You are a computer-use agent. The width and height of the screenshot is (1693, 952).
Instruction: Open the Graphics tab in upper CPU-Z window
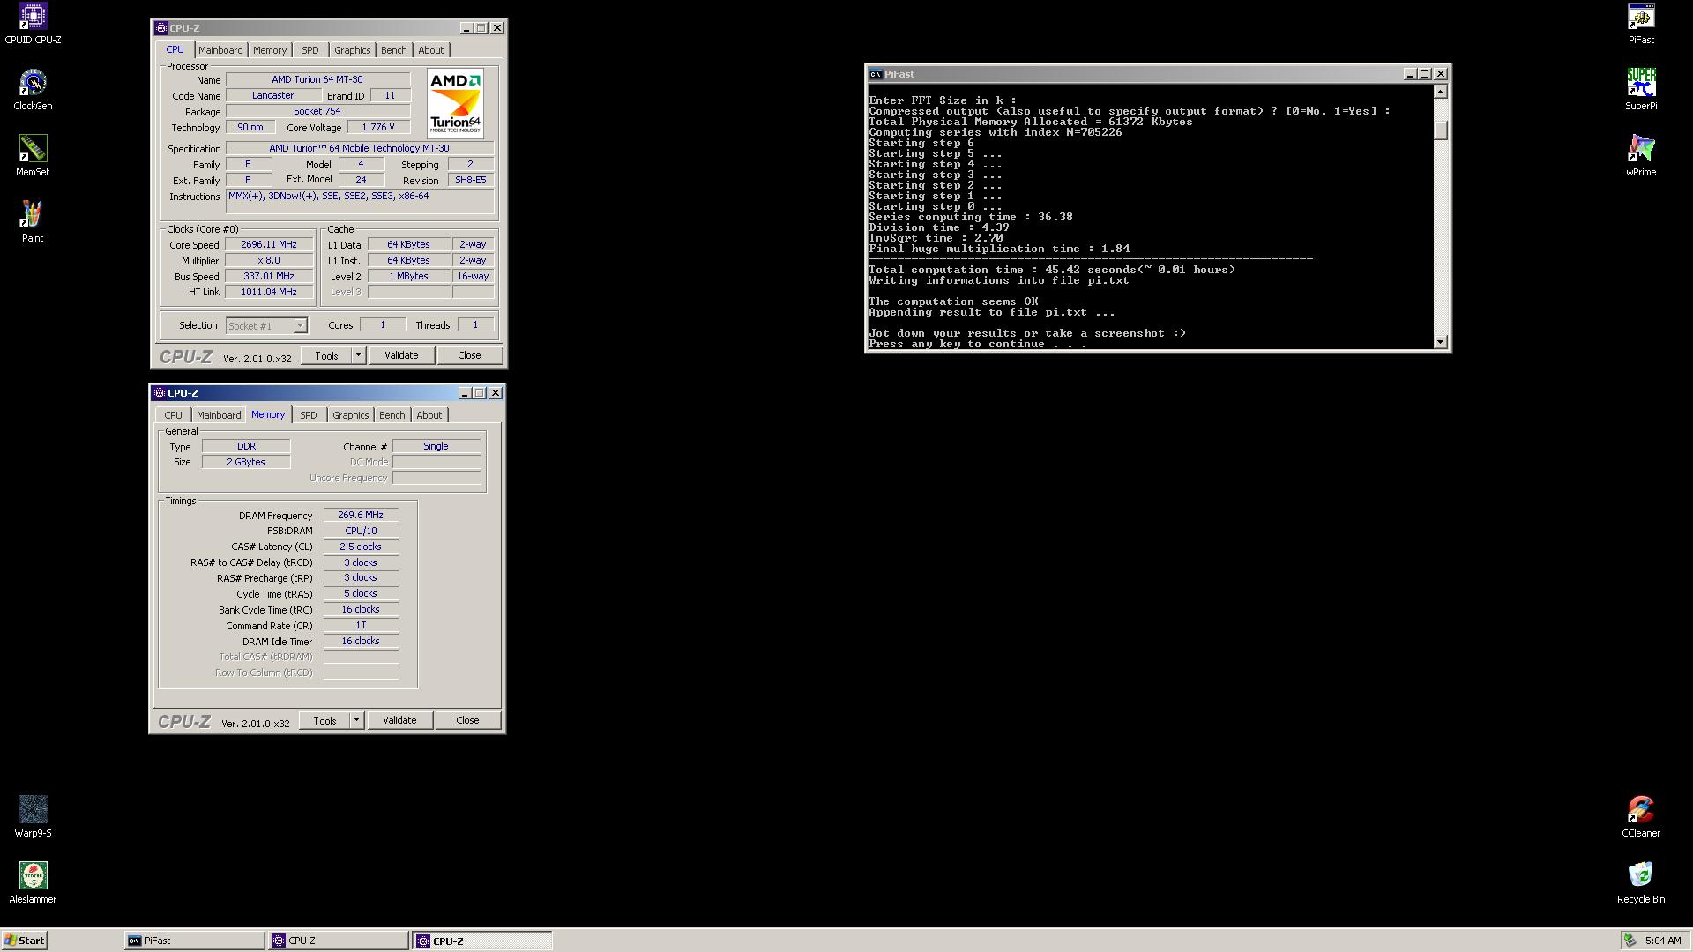pyautogui.click(x=352, y=50)
